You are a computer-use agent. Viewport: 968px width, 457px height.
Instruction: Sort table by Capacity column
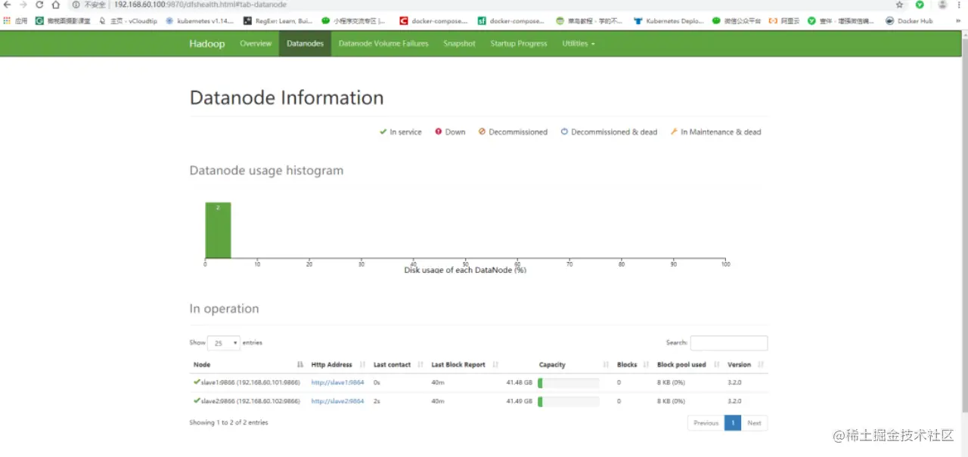click(x=557, y=365)
